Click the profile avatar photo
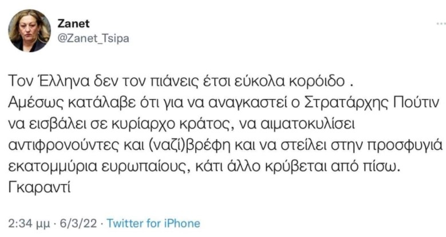 pos(29,30)
